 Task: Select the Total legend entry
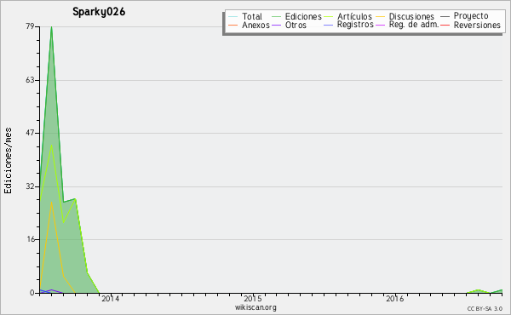[252, 16]
